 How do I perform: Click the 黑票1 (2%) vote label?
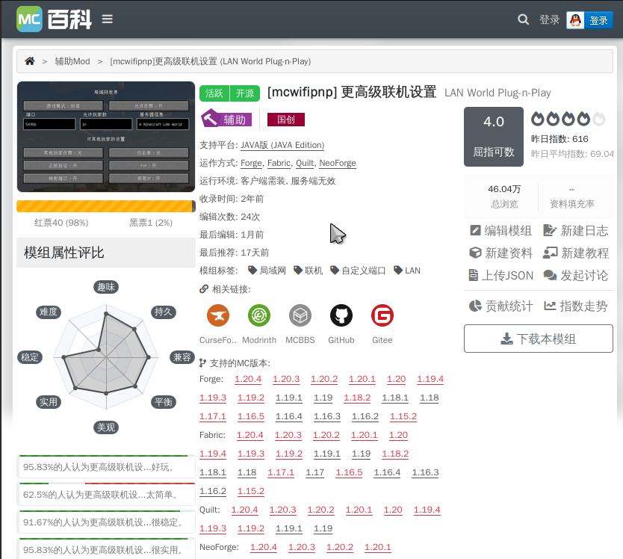(x=151, y=223)
